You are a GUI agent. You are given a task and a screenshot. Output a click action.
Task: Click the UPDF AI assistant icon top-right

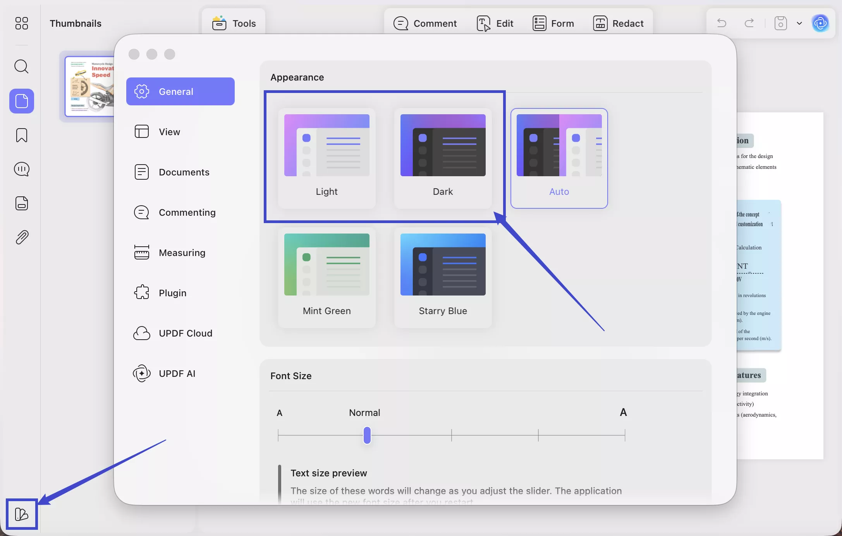point(820,23)
